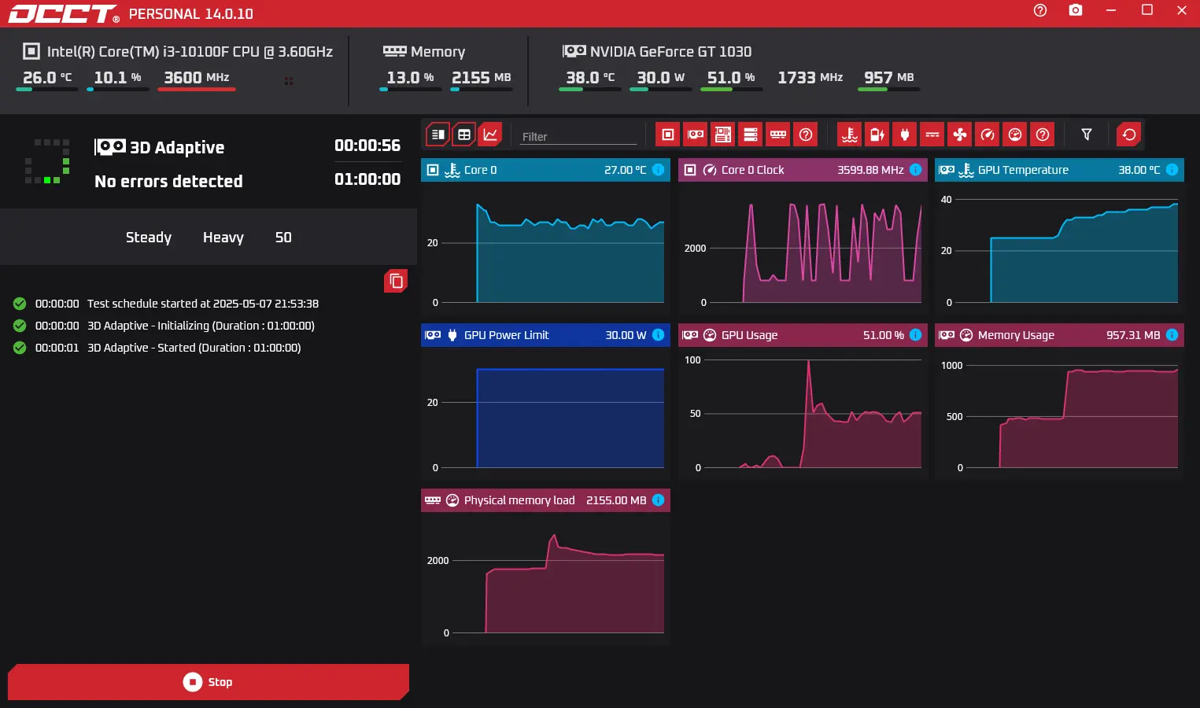Screen dimensions: 1200x708
Task: Stop the running 3D Adaptive test
Action: (x=208, y=682)
